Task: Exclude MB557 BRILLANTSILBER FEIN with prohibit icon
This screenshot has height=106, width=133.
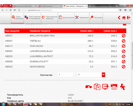Action: click(123, 36)
